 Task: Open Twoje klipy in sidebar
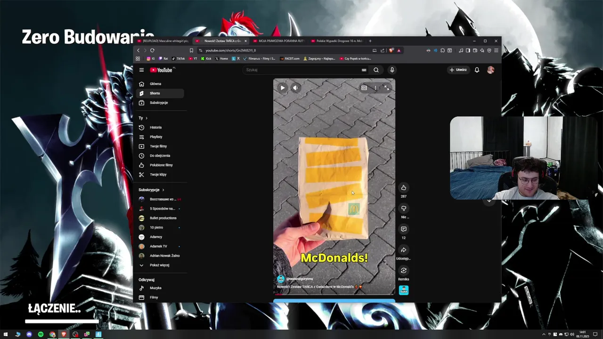click(x=160, y=174)
